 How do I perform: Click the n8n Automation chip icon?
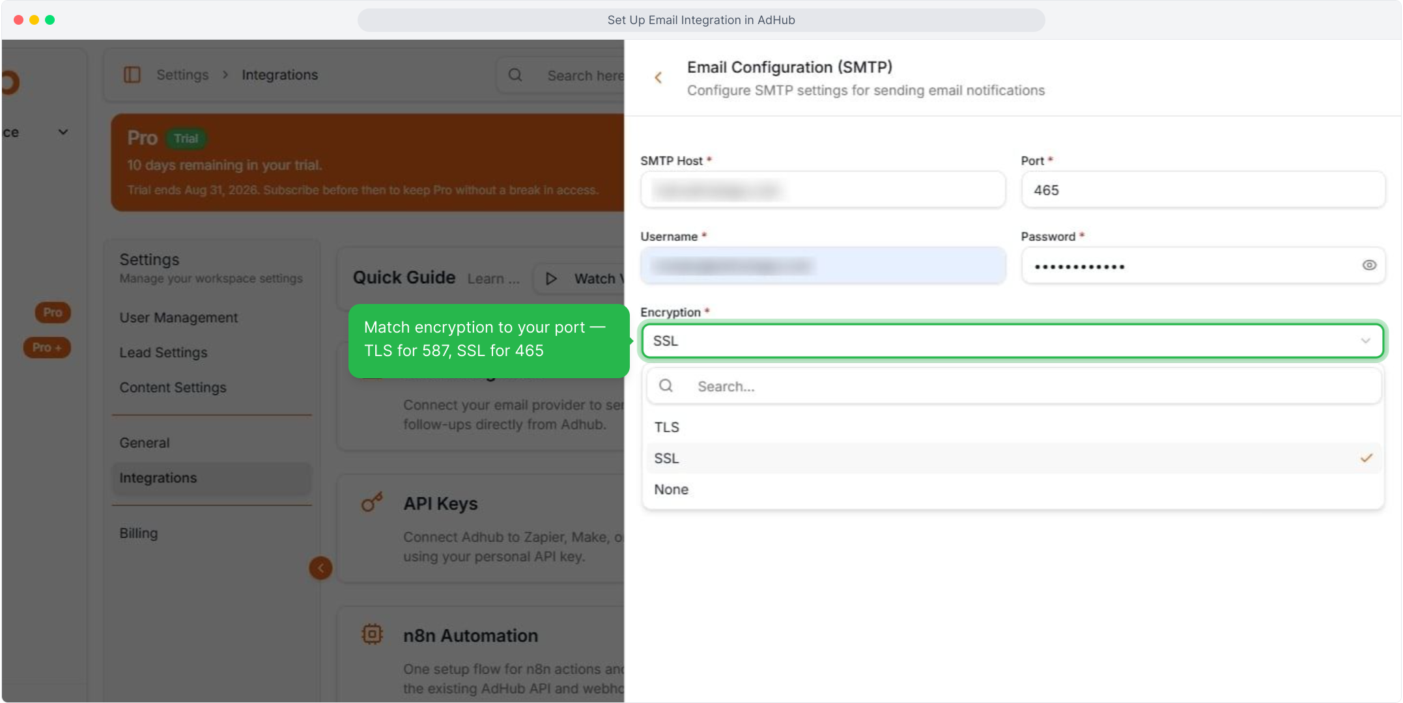[372, 634]
